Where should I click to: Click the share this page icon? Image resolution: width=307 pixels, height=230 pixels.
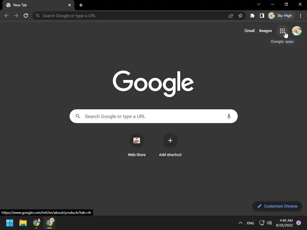click(231, 16)
